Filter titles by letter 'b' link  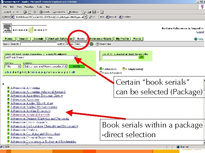[8, 72]
